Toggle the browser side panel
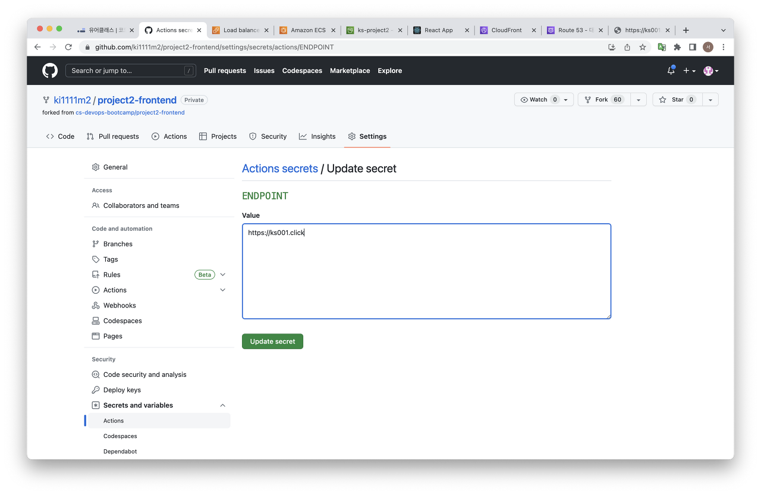Screen dimensions: 761x495 click(693, 47)
